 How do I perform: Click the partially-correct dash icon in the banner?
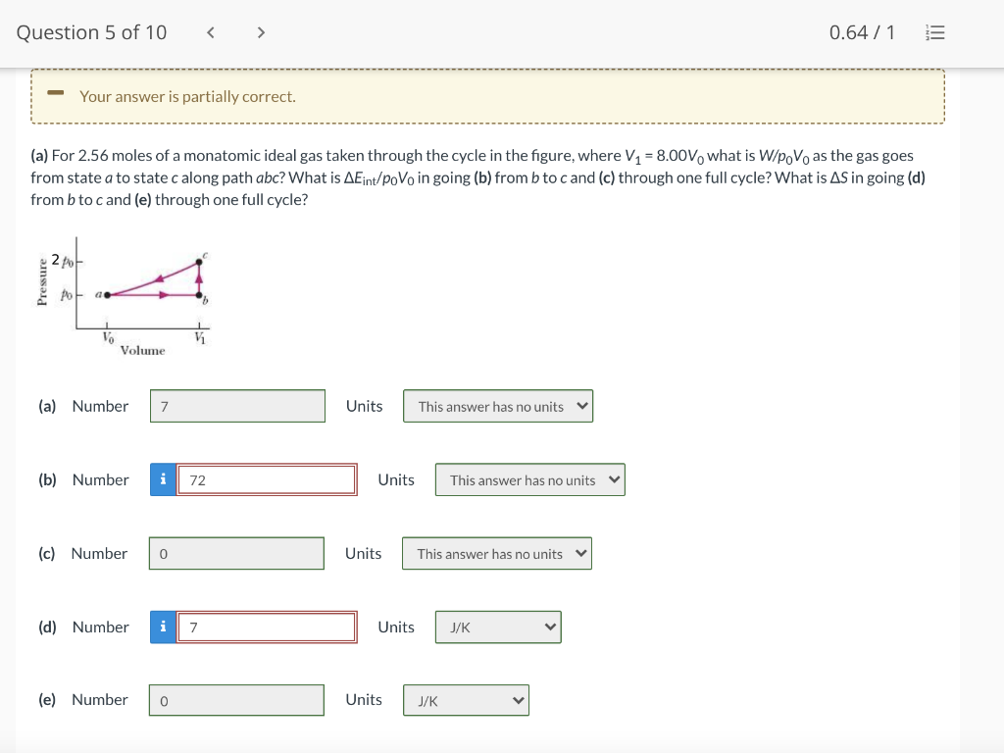[x=56, y=95]
